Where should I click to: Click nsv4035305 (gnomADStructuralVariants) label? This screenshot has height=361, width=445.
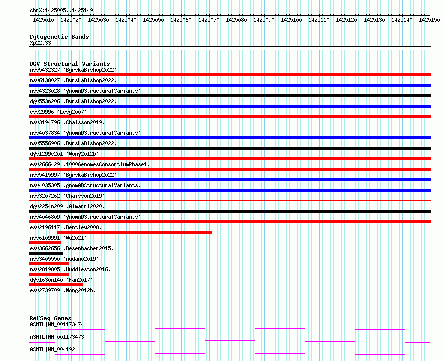pyautogui.click(x=85, y=185)
